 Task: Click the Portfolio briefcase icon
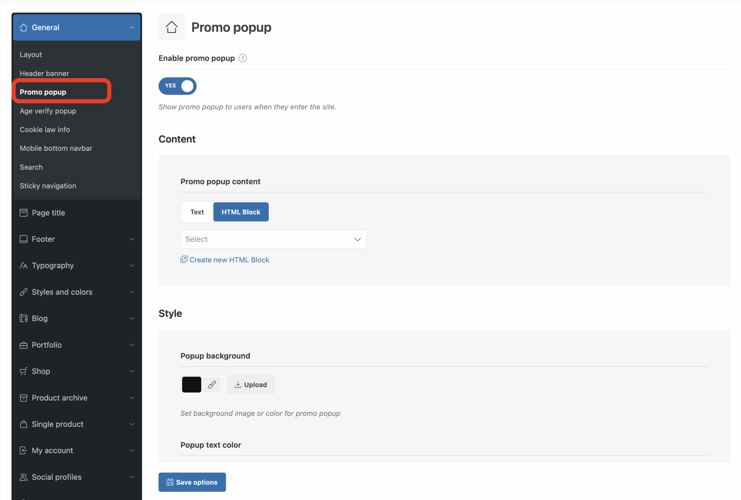(x=24, y=345)
